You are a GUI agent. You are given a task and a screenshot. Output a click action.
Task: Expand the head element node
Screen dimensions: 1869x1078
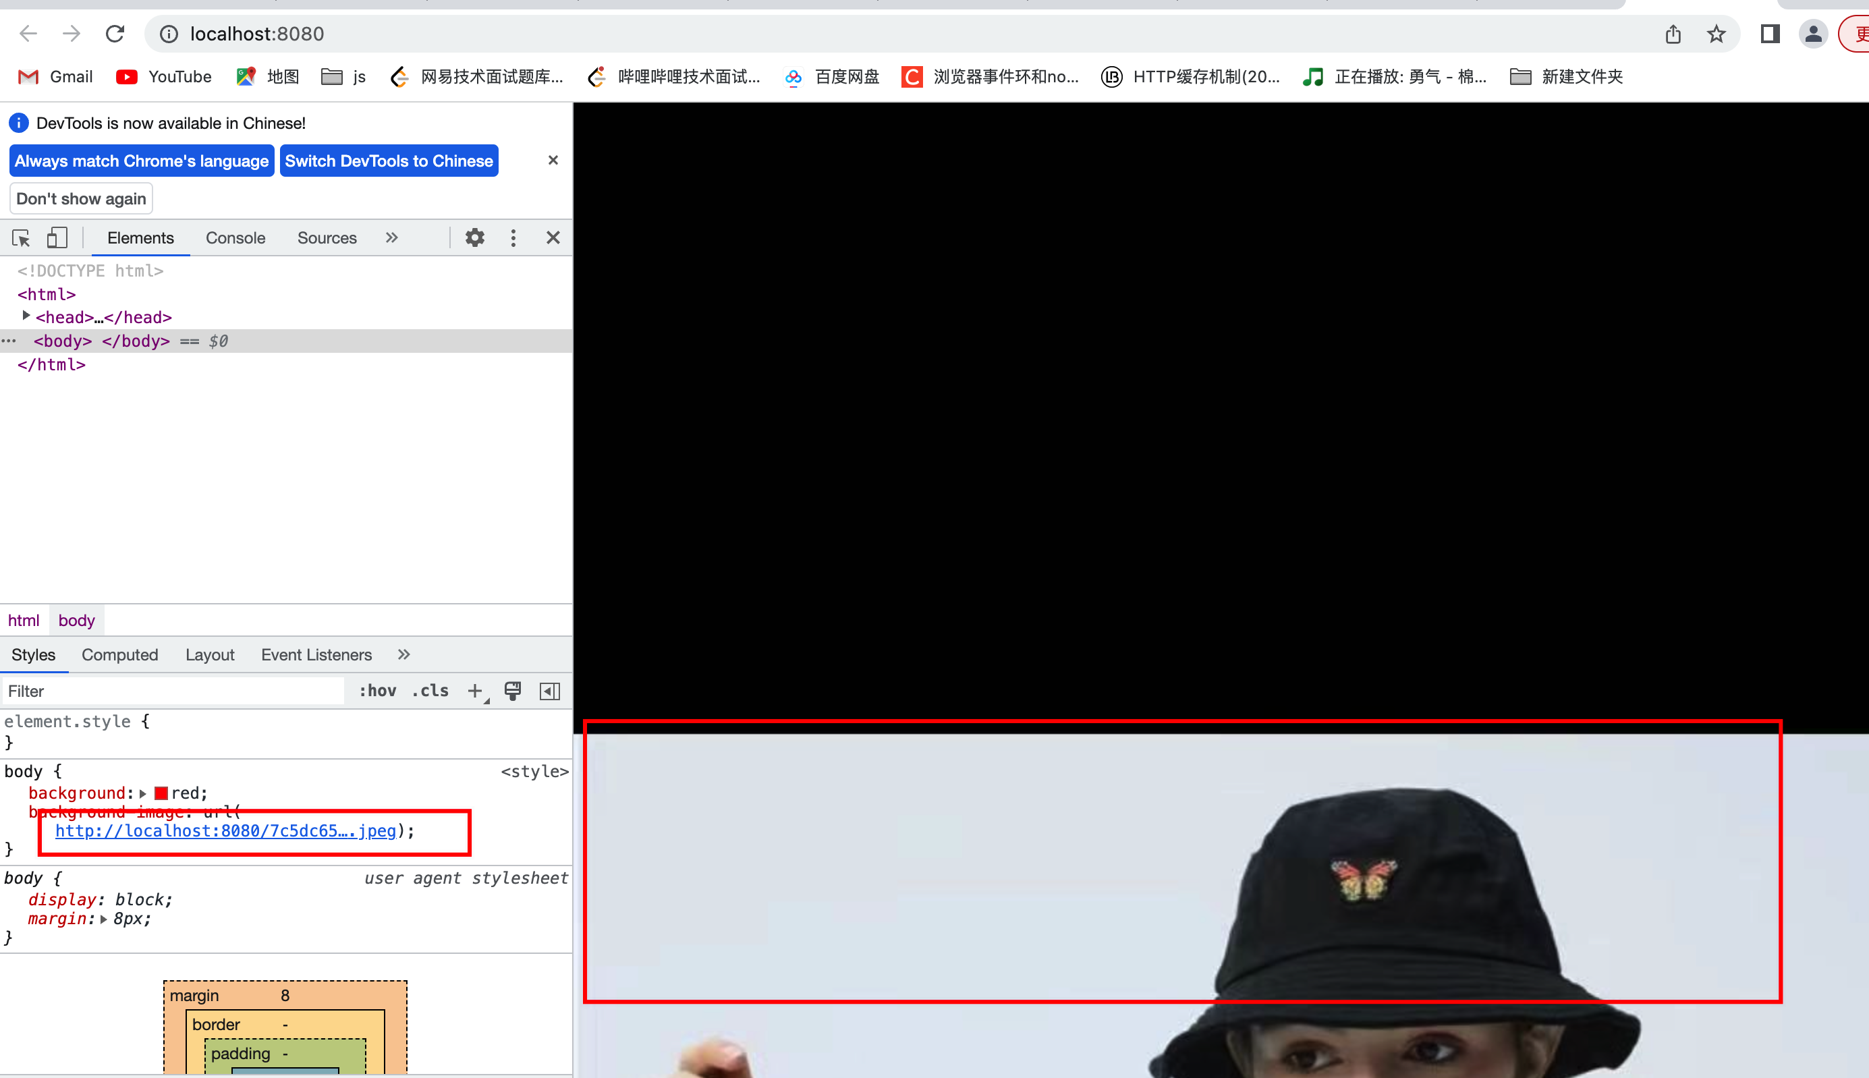26,316
